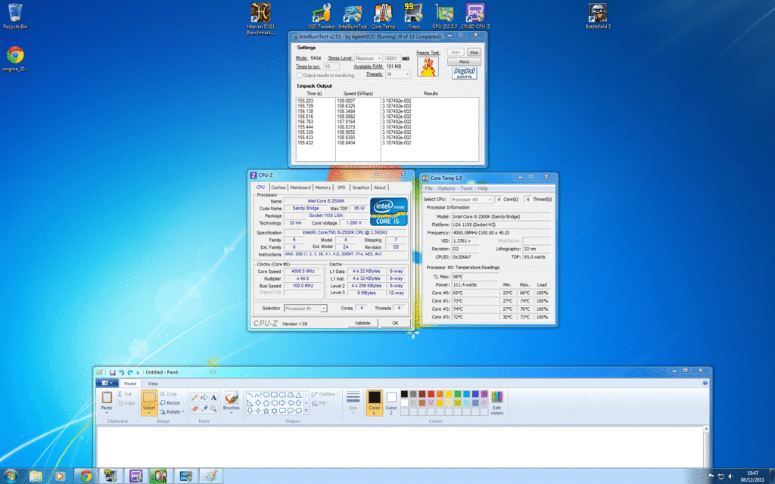Image resolution: width=775 pixels, height=484 pixels.
Task: Click the PayPal Donate button
Action: pyautogui.click(x=464, y=73)
